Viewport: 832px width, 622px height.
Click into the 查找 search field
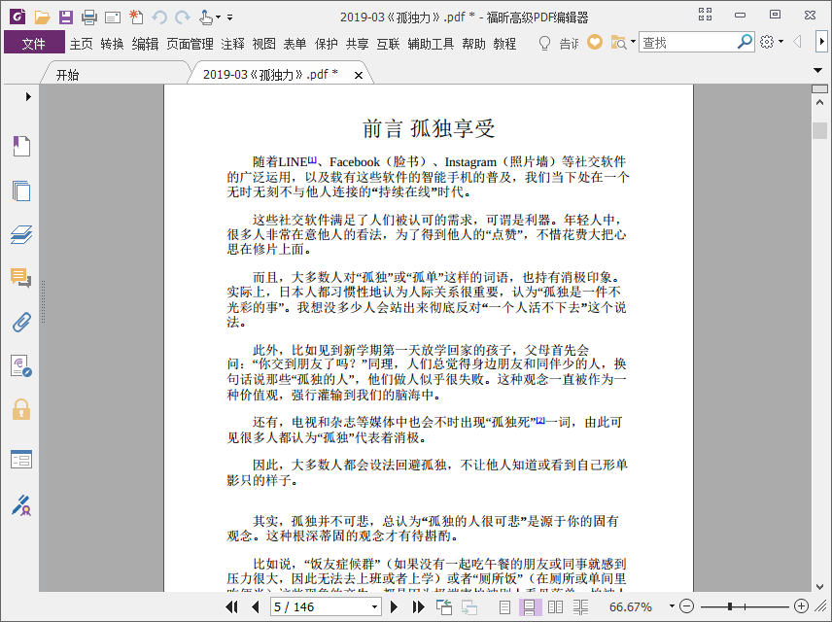click(688, 43)
